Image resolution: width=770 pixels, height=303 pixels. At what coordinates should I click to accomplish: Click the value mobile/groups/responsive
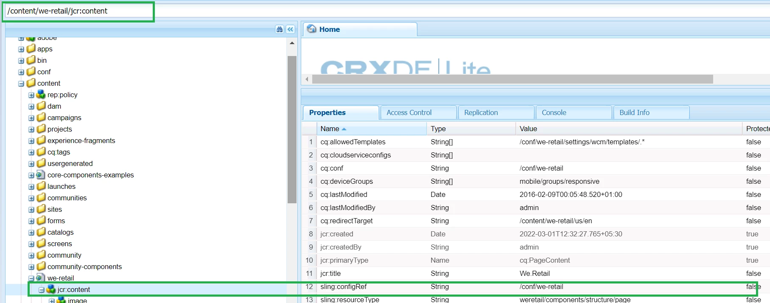point(560,181)
